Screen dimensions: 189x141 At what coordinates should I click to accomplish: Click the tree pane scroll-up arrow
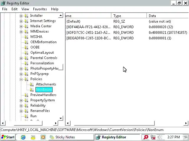(61, 15)
